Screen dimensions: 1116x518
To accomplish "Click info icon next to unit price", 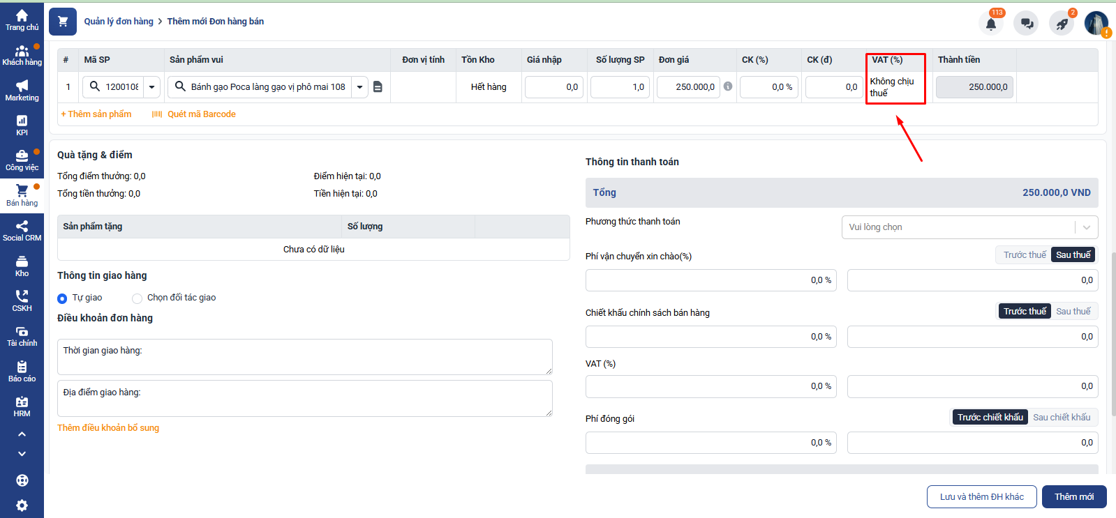I will coord(728,86).
